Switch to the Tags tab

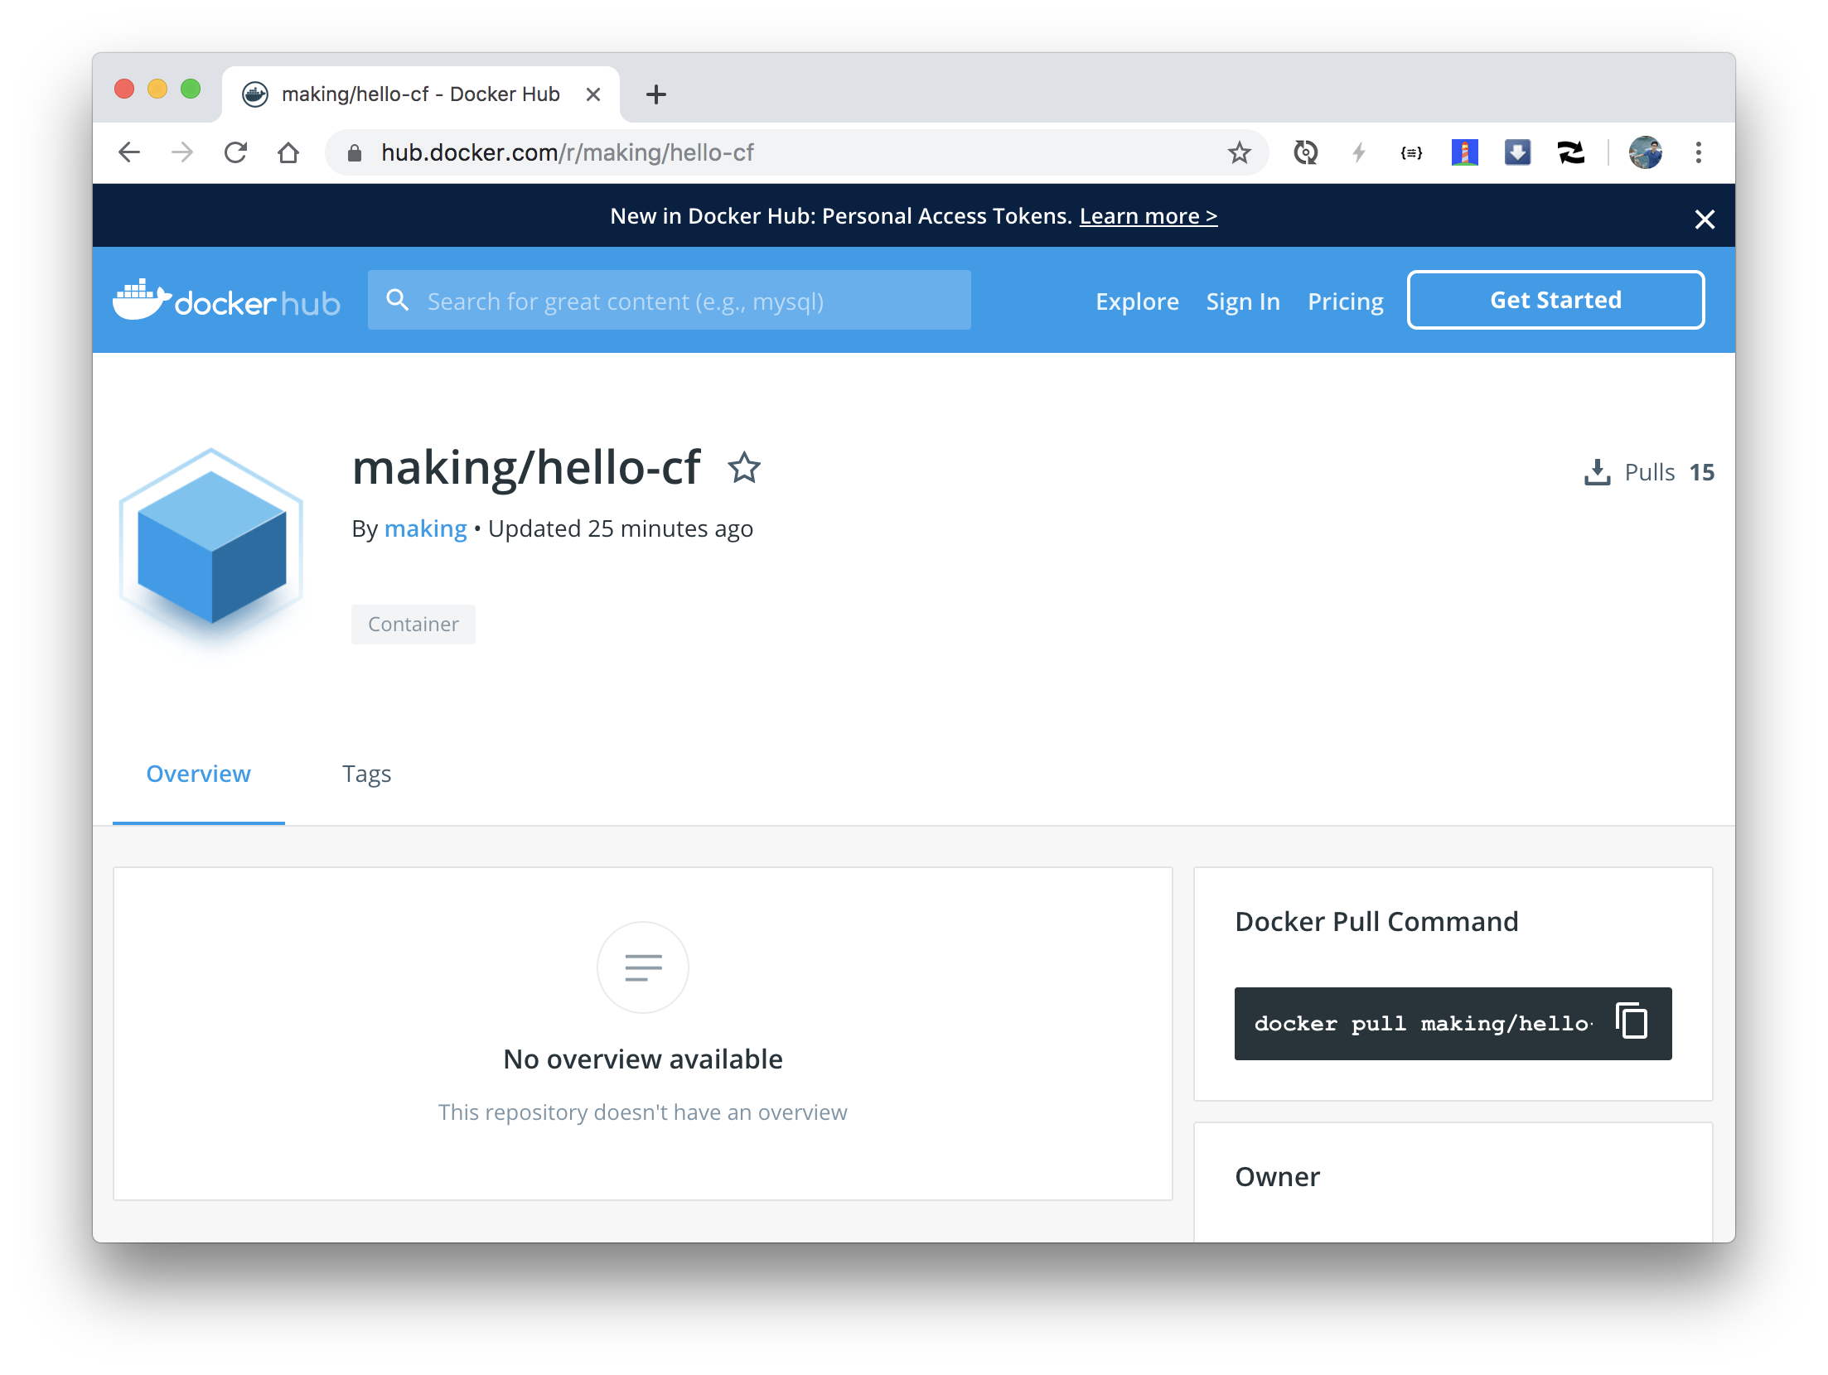367,774
